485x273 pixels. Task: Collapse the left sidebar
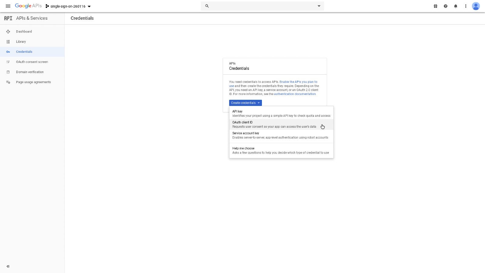coord(8,266)
